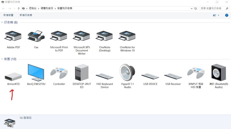The image size is (231, 129).
Task: Click 新增裝置 toolbar command
Action: click(x=8, y=15)
